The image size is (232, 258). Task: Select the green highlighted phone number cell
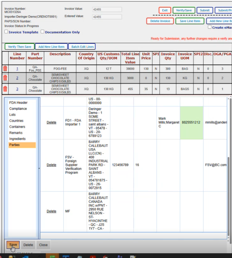(x=191, y=123)
